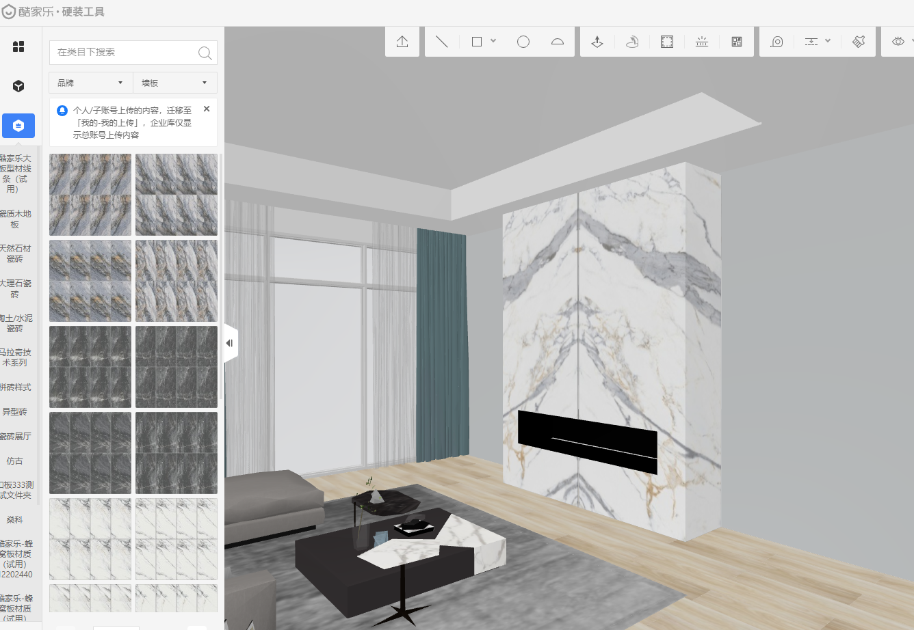Pick the top-right grey marble thumbnail
The image size is (914, 630).
(177, 195)
